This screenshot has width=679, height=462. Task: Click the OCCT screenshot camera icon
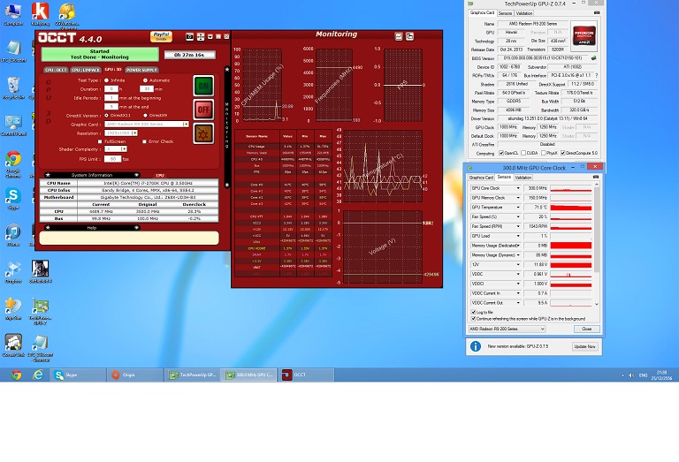[190, 37]
